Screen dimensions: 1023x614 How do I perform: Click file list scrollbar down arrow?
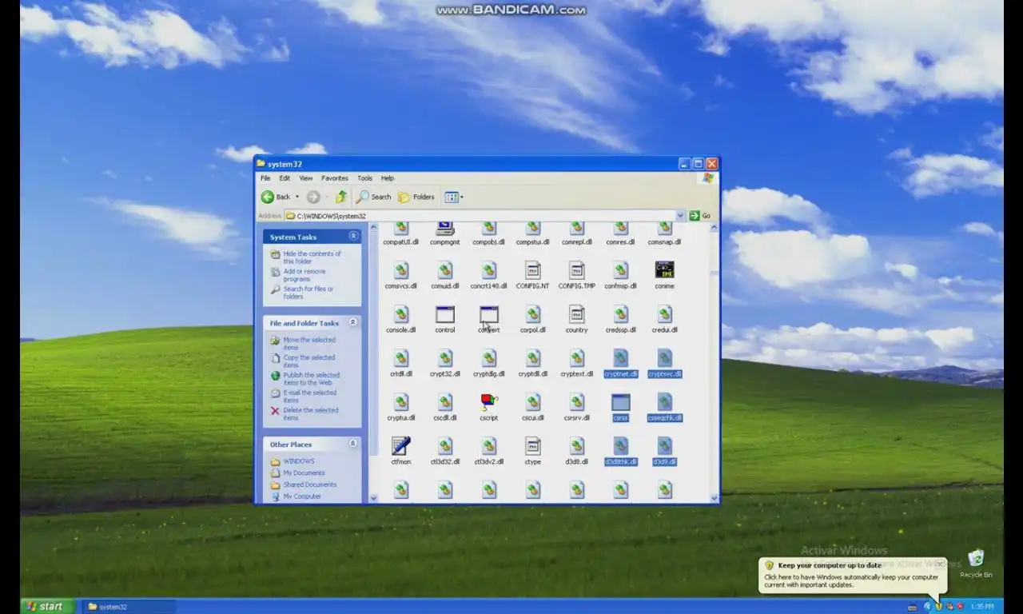(x=714, y=497)
